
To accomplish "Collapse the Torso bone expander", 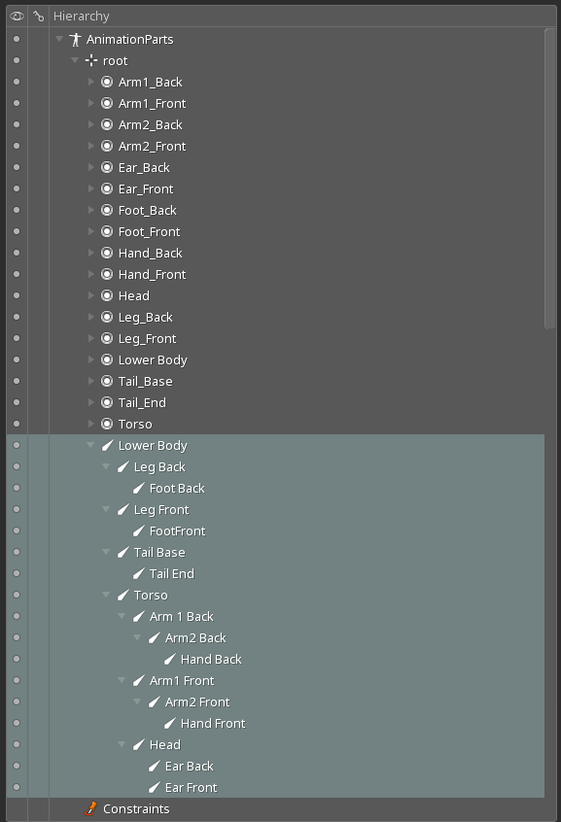I will [x=106, y=595].
